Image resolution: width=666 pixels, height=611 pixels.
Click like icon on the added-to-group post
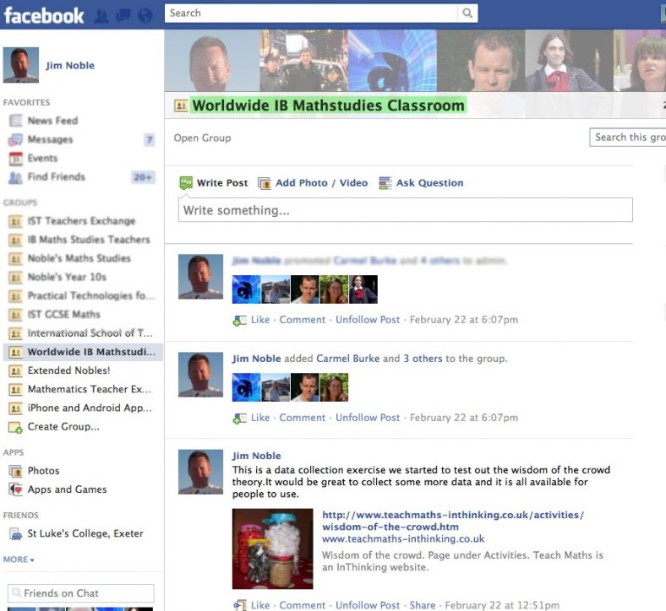[239, 419]
